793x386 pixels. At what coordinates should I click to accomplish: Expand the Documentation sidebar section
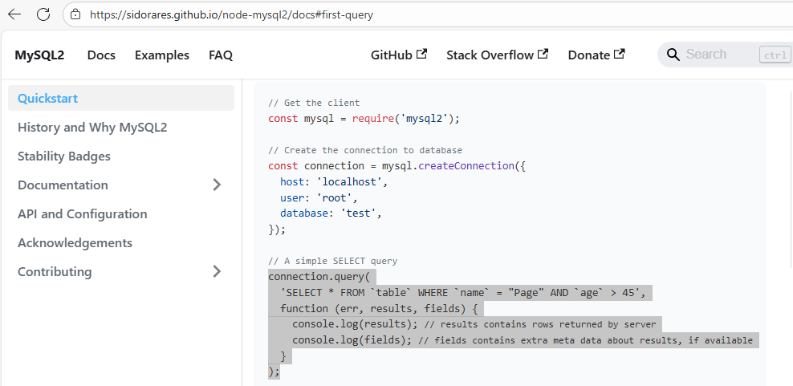click(216, 185)
